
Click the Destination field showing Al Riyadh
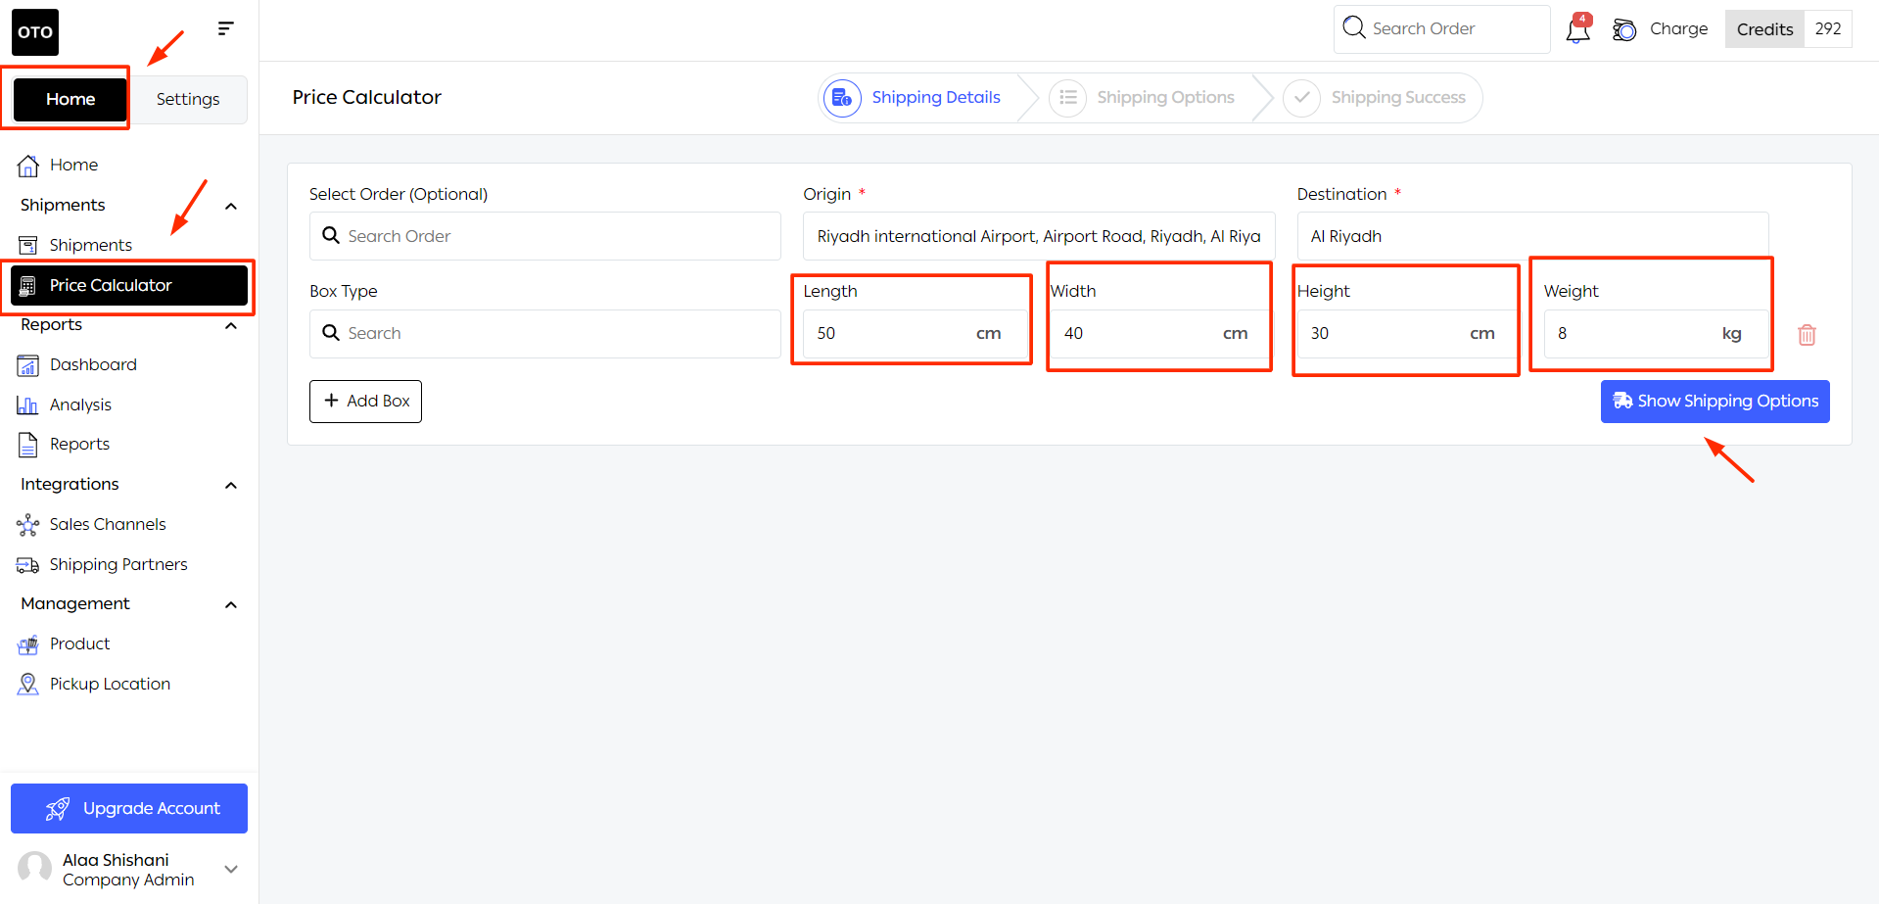coord(1532,236)
